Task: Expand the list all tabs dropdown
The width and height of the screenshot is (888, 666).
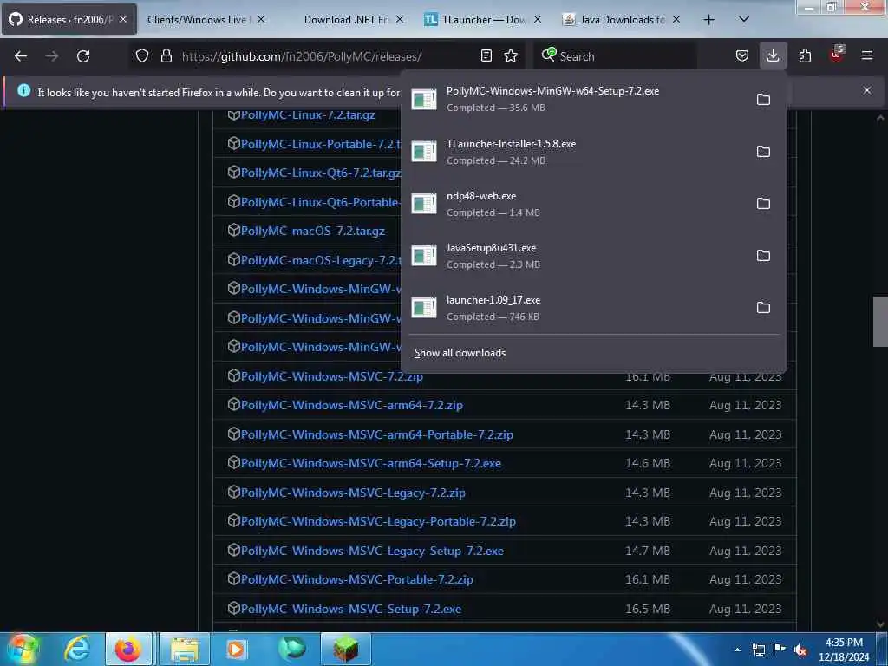Action: [x=744, y=19]
